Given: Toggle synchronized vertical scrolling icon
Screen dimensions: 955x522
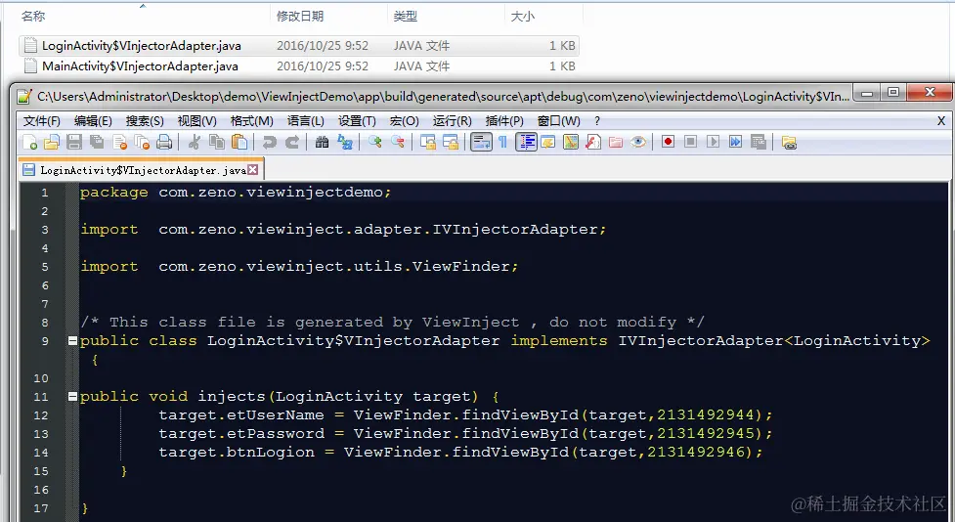Looking at the screenshot, I should click(428, 143).
